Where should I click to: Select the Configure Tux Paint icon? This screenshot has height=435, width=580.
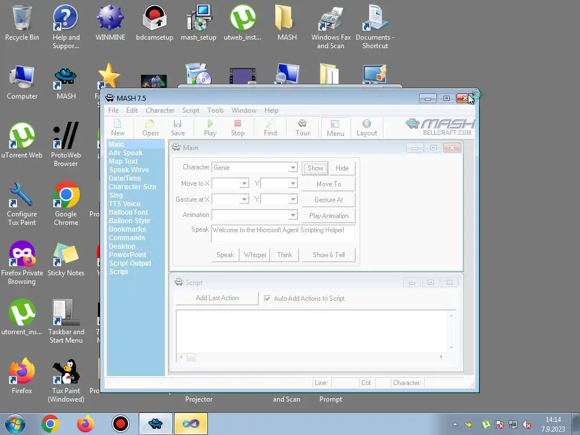(x=22, y=203)
